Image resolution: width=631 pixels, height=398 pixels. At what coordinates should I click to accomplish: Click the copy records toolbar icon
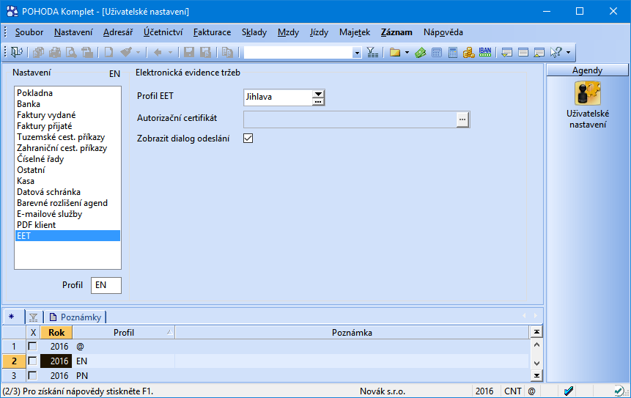pyautogui.click(x=39, y=52)
